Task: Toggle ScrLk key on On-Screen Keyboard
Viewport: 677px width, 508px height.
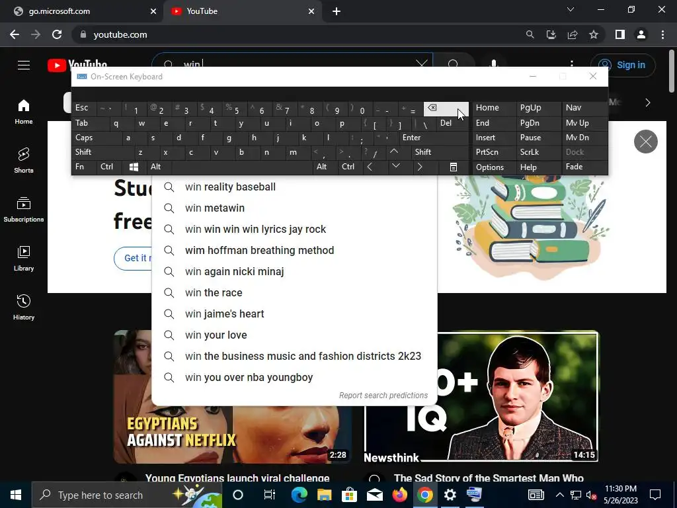Action: pyautogui.click(x=538, y=152)
